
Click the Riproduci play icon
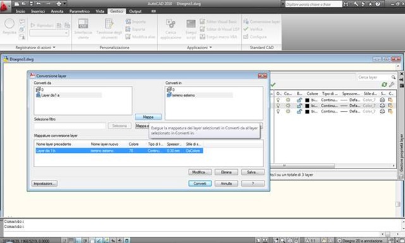click(x=33, y=25)
